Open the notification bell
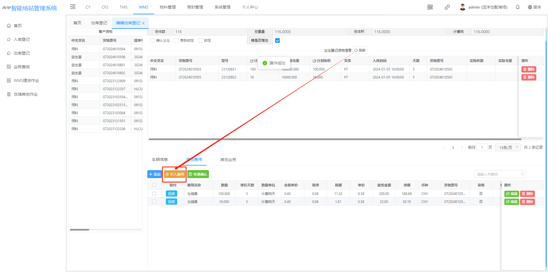Screen dimensions: 548x272 [518, 7]
